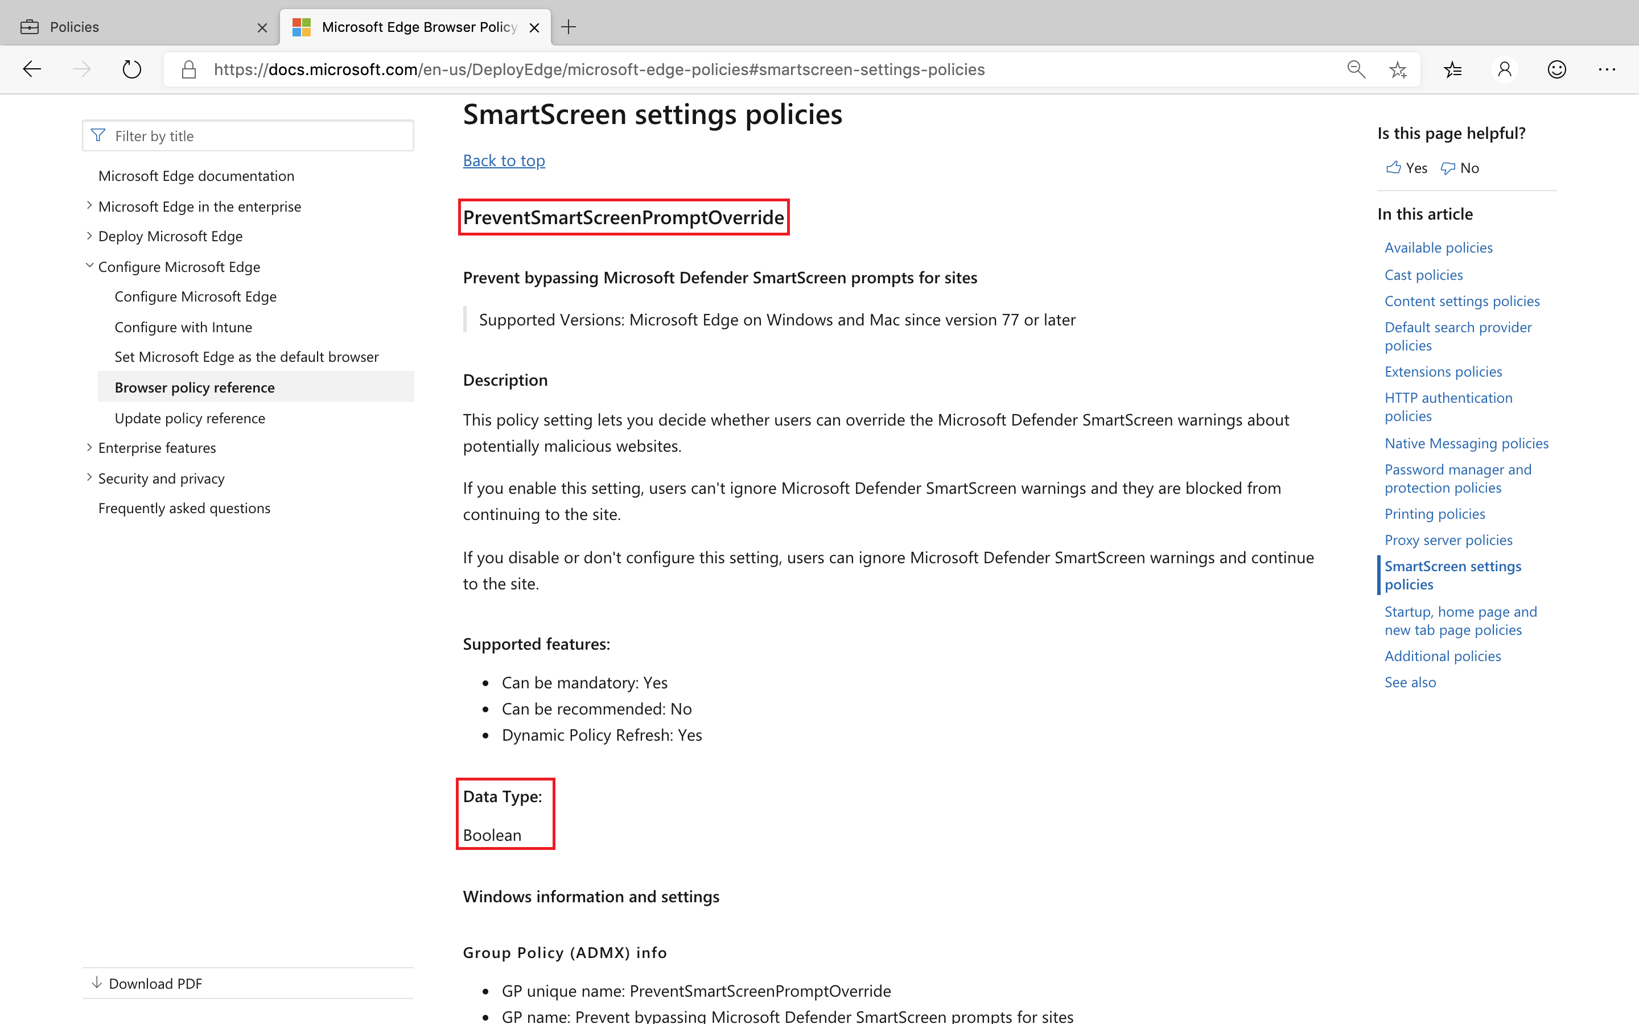
Task: Add this page to favorites via star icon
Action: (1398, 68)
